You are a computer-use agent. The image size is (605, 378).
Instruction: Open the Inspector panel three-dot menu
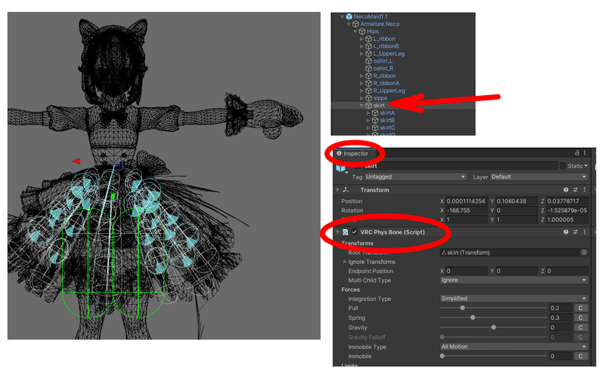click(x=585, y=153)
